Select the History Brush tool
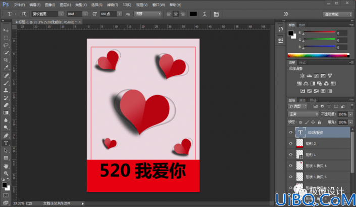 tap(6, 98)
